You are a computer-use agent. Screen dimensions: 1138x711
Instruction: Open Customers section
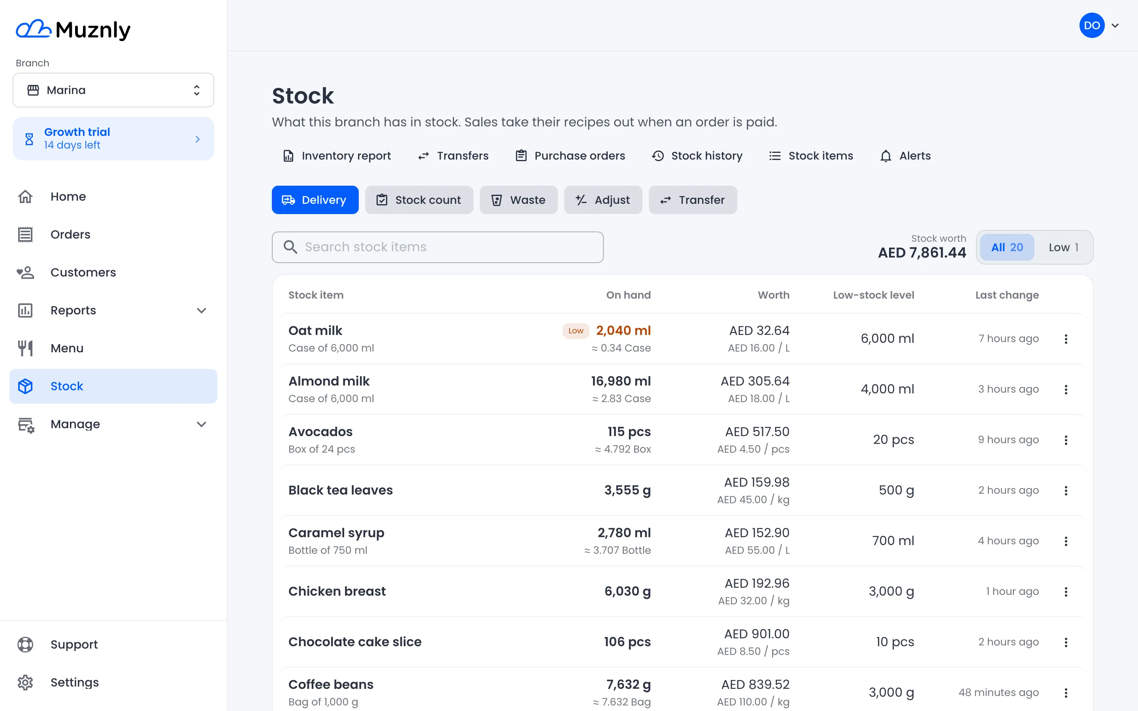(x=113, y=272)
